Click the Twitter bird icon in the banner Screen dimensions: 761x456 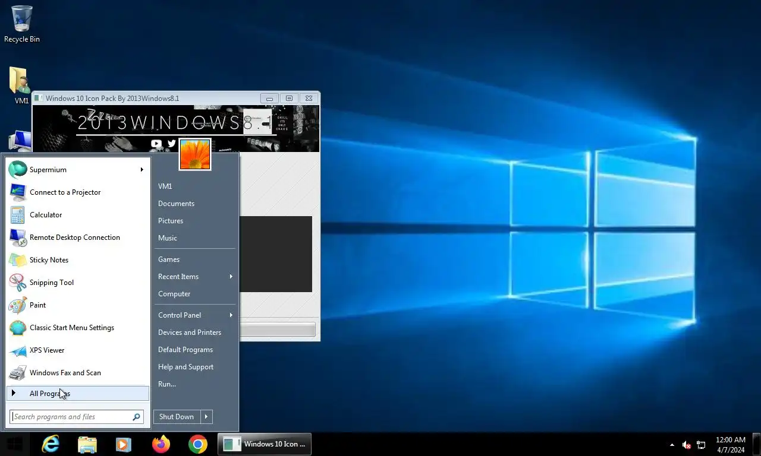[x=172, y=144]
